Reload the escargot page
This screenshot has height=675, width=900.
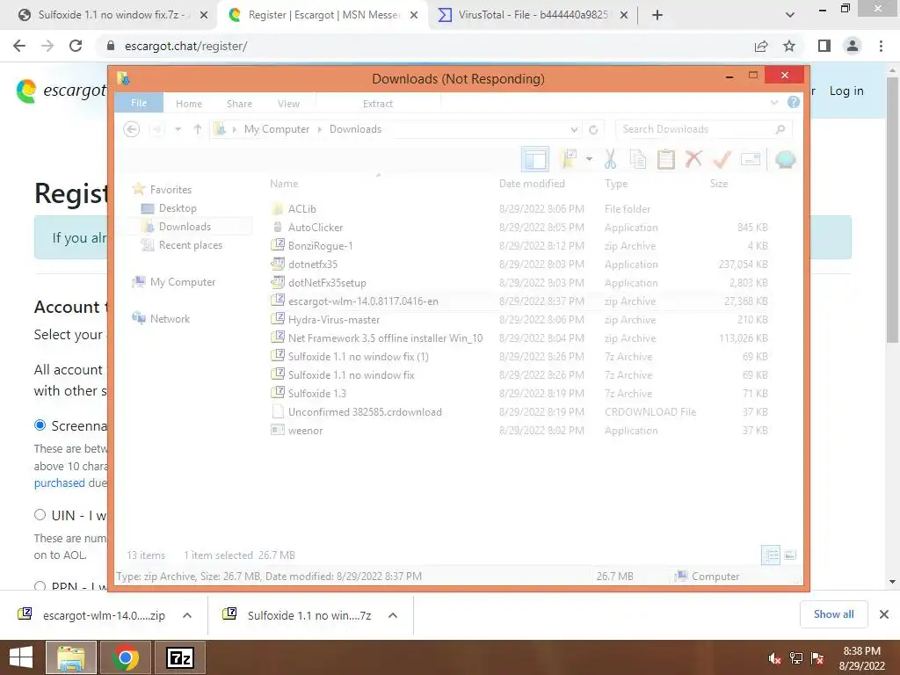[76, 46]
